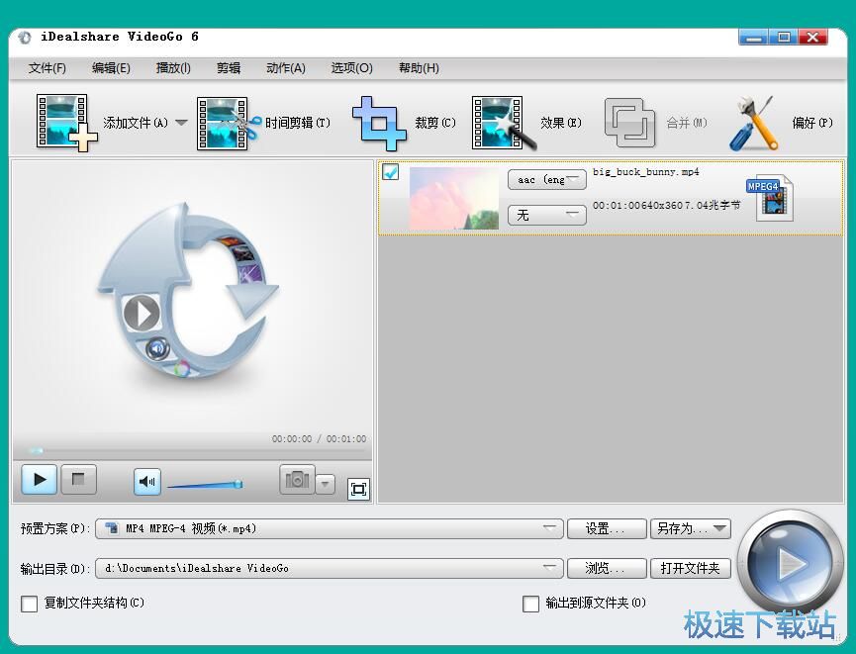Expand the 无 subtitle dropdown
Screen dimensions: 856x654
tap(547, 215)
